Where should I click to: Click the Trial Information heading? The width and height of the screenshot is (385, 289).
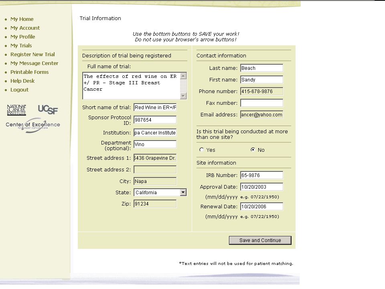[100, 18]
